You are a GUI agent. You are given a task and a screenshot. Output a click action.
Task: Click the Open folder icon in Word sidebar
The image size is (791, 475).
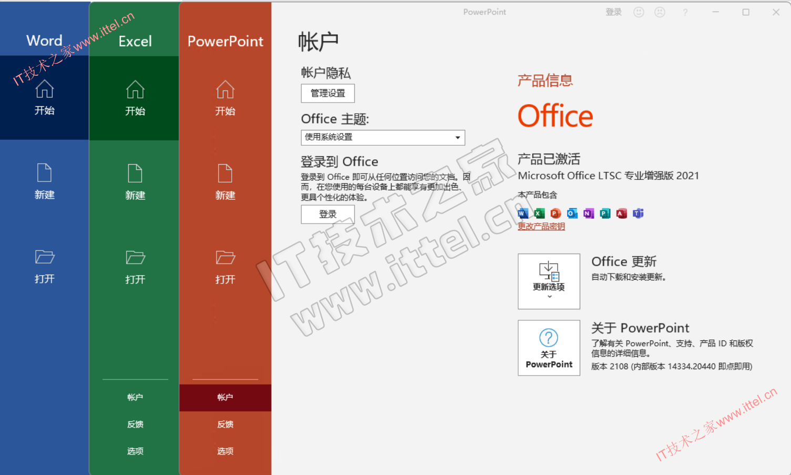(44, 257)
